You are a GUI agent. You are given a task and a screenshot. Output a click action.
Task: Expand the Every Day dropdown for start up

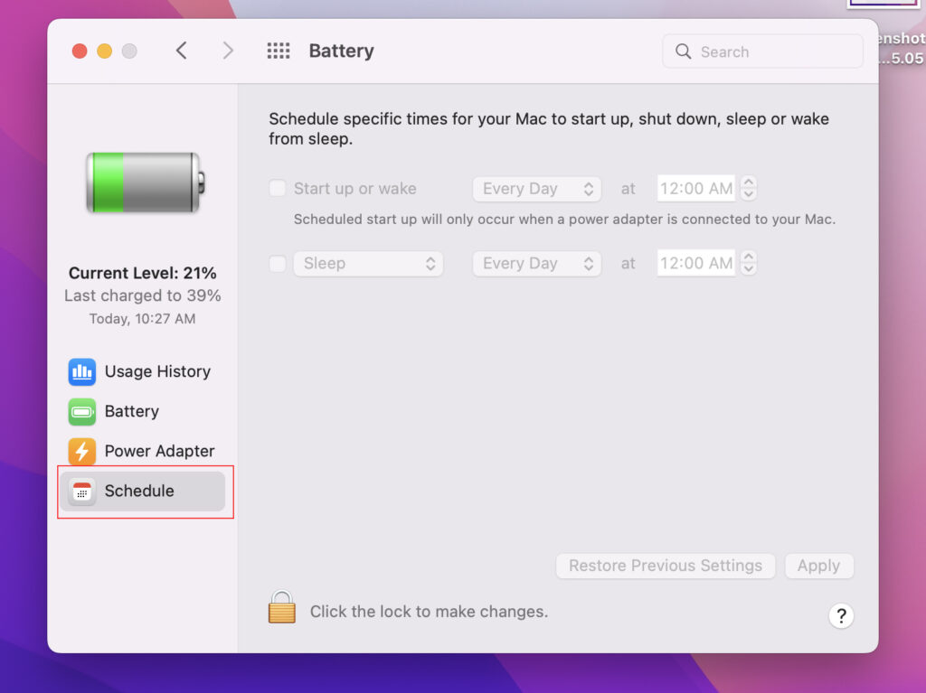tap(537, 189)
